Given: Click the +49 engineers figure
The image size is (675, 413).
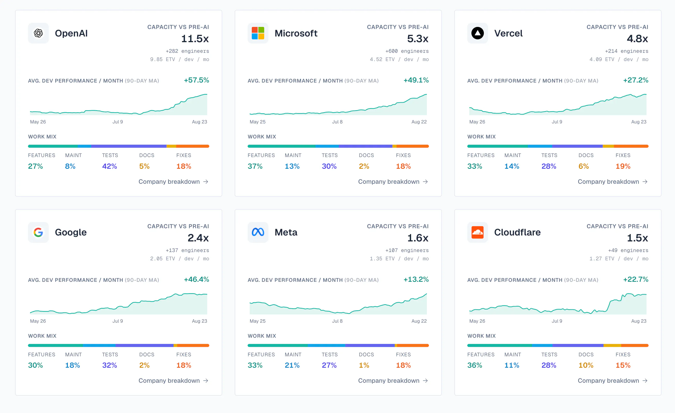Looking at the screenshot, I should point(628,250).
